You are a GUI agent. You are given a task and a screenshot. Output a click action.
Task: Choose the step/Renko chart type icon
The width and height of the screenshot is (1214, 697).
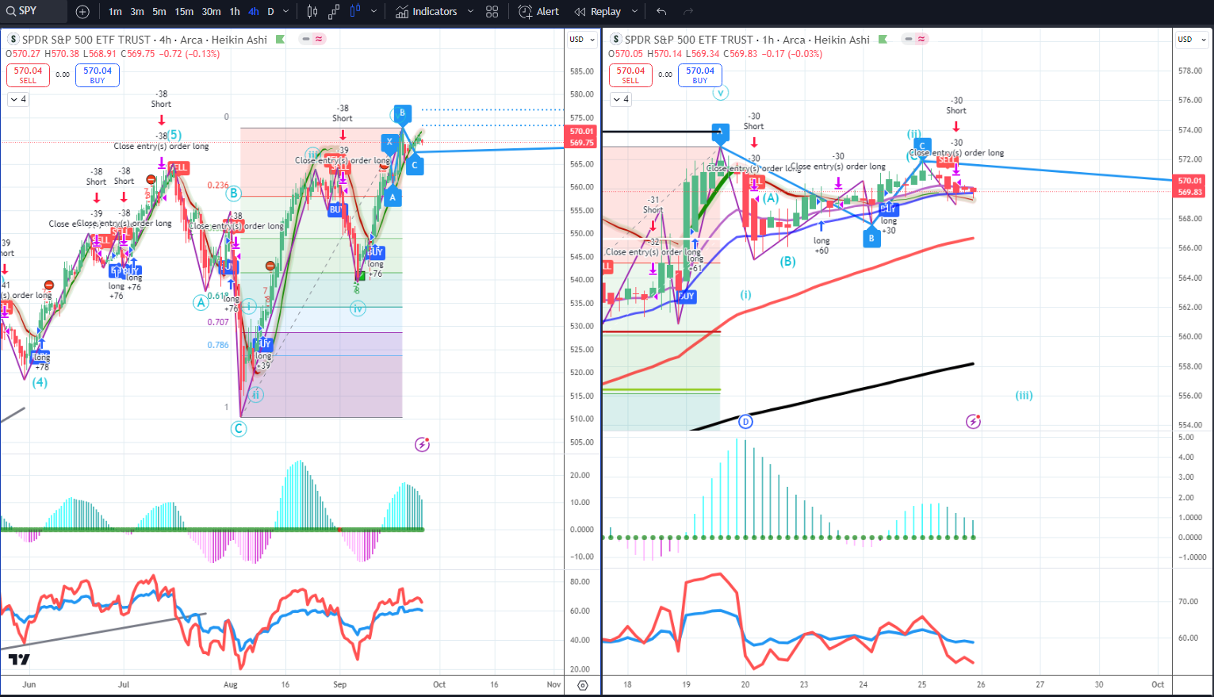334,12
